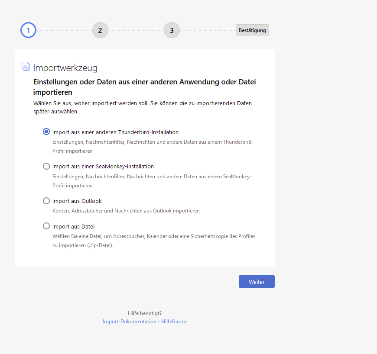Enable the Import aus Outlook radio circle
This screenshot has width=377, height=354.
coord(46,201)
